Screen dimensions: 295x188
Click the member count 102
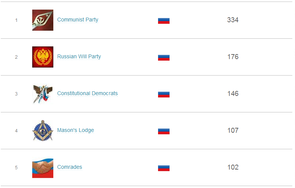pyautogui.click(x=232, y=167)
